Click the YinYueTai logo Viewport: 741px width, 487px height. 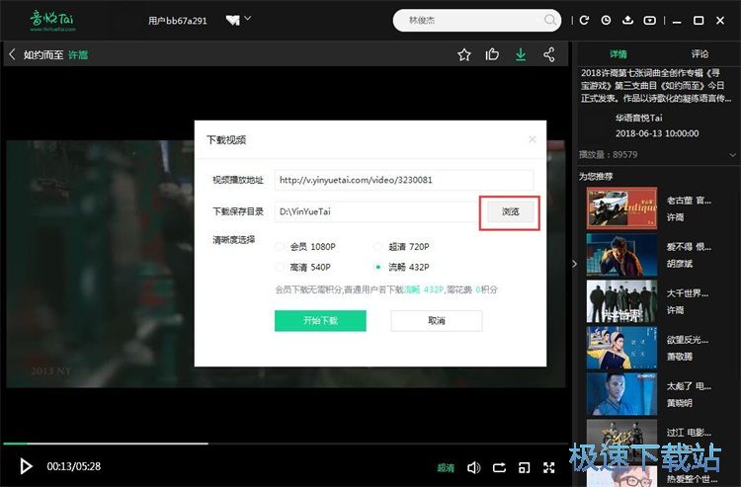pyautogui.click(x=52, y=21)
